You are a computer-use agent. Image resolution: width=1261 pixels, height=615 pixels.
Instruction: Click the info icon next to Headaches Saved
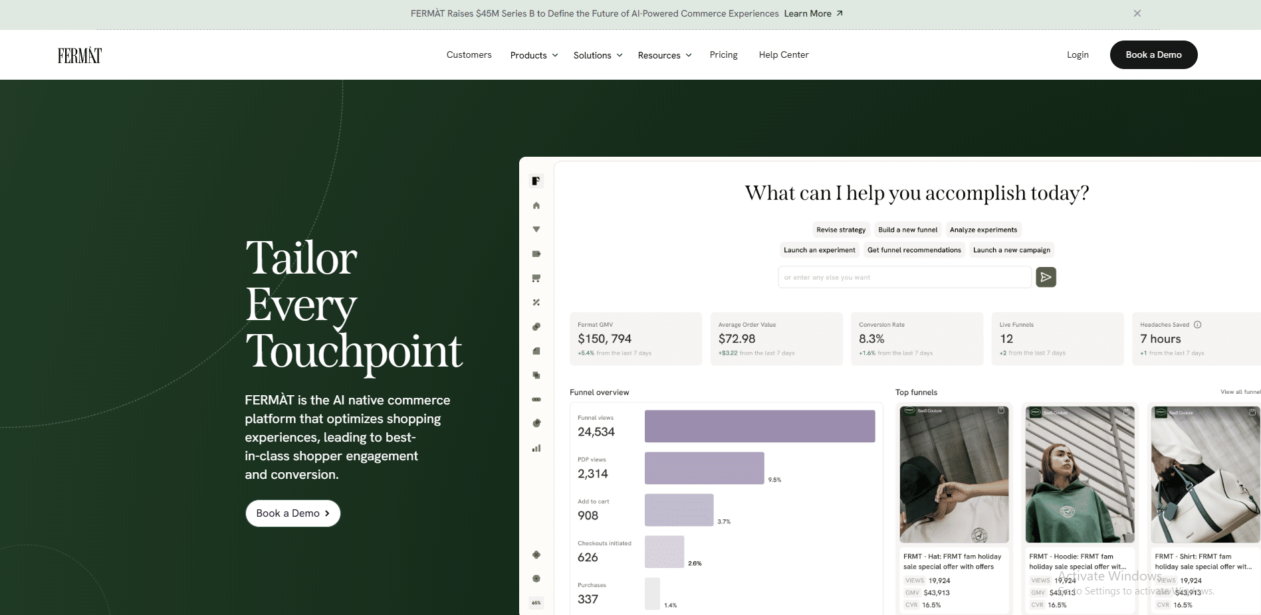(x=1197, y=325)
